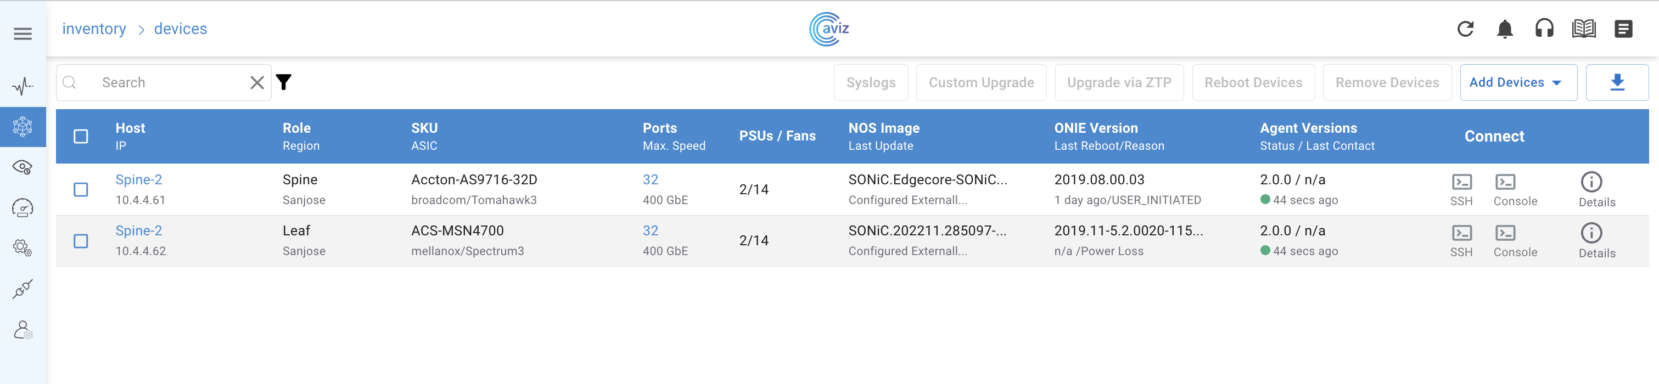1659x384 pixels.
Task: Open SSH for device 10.4.4.61
Action: [1461, 190]
